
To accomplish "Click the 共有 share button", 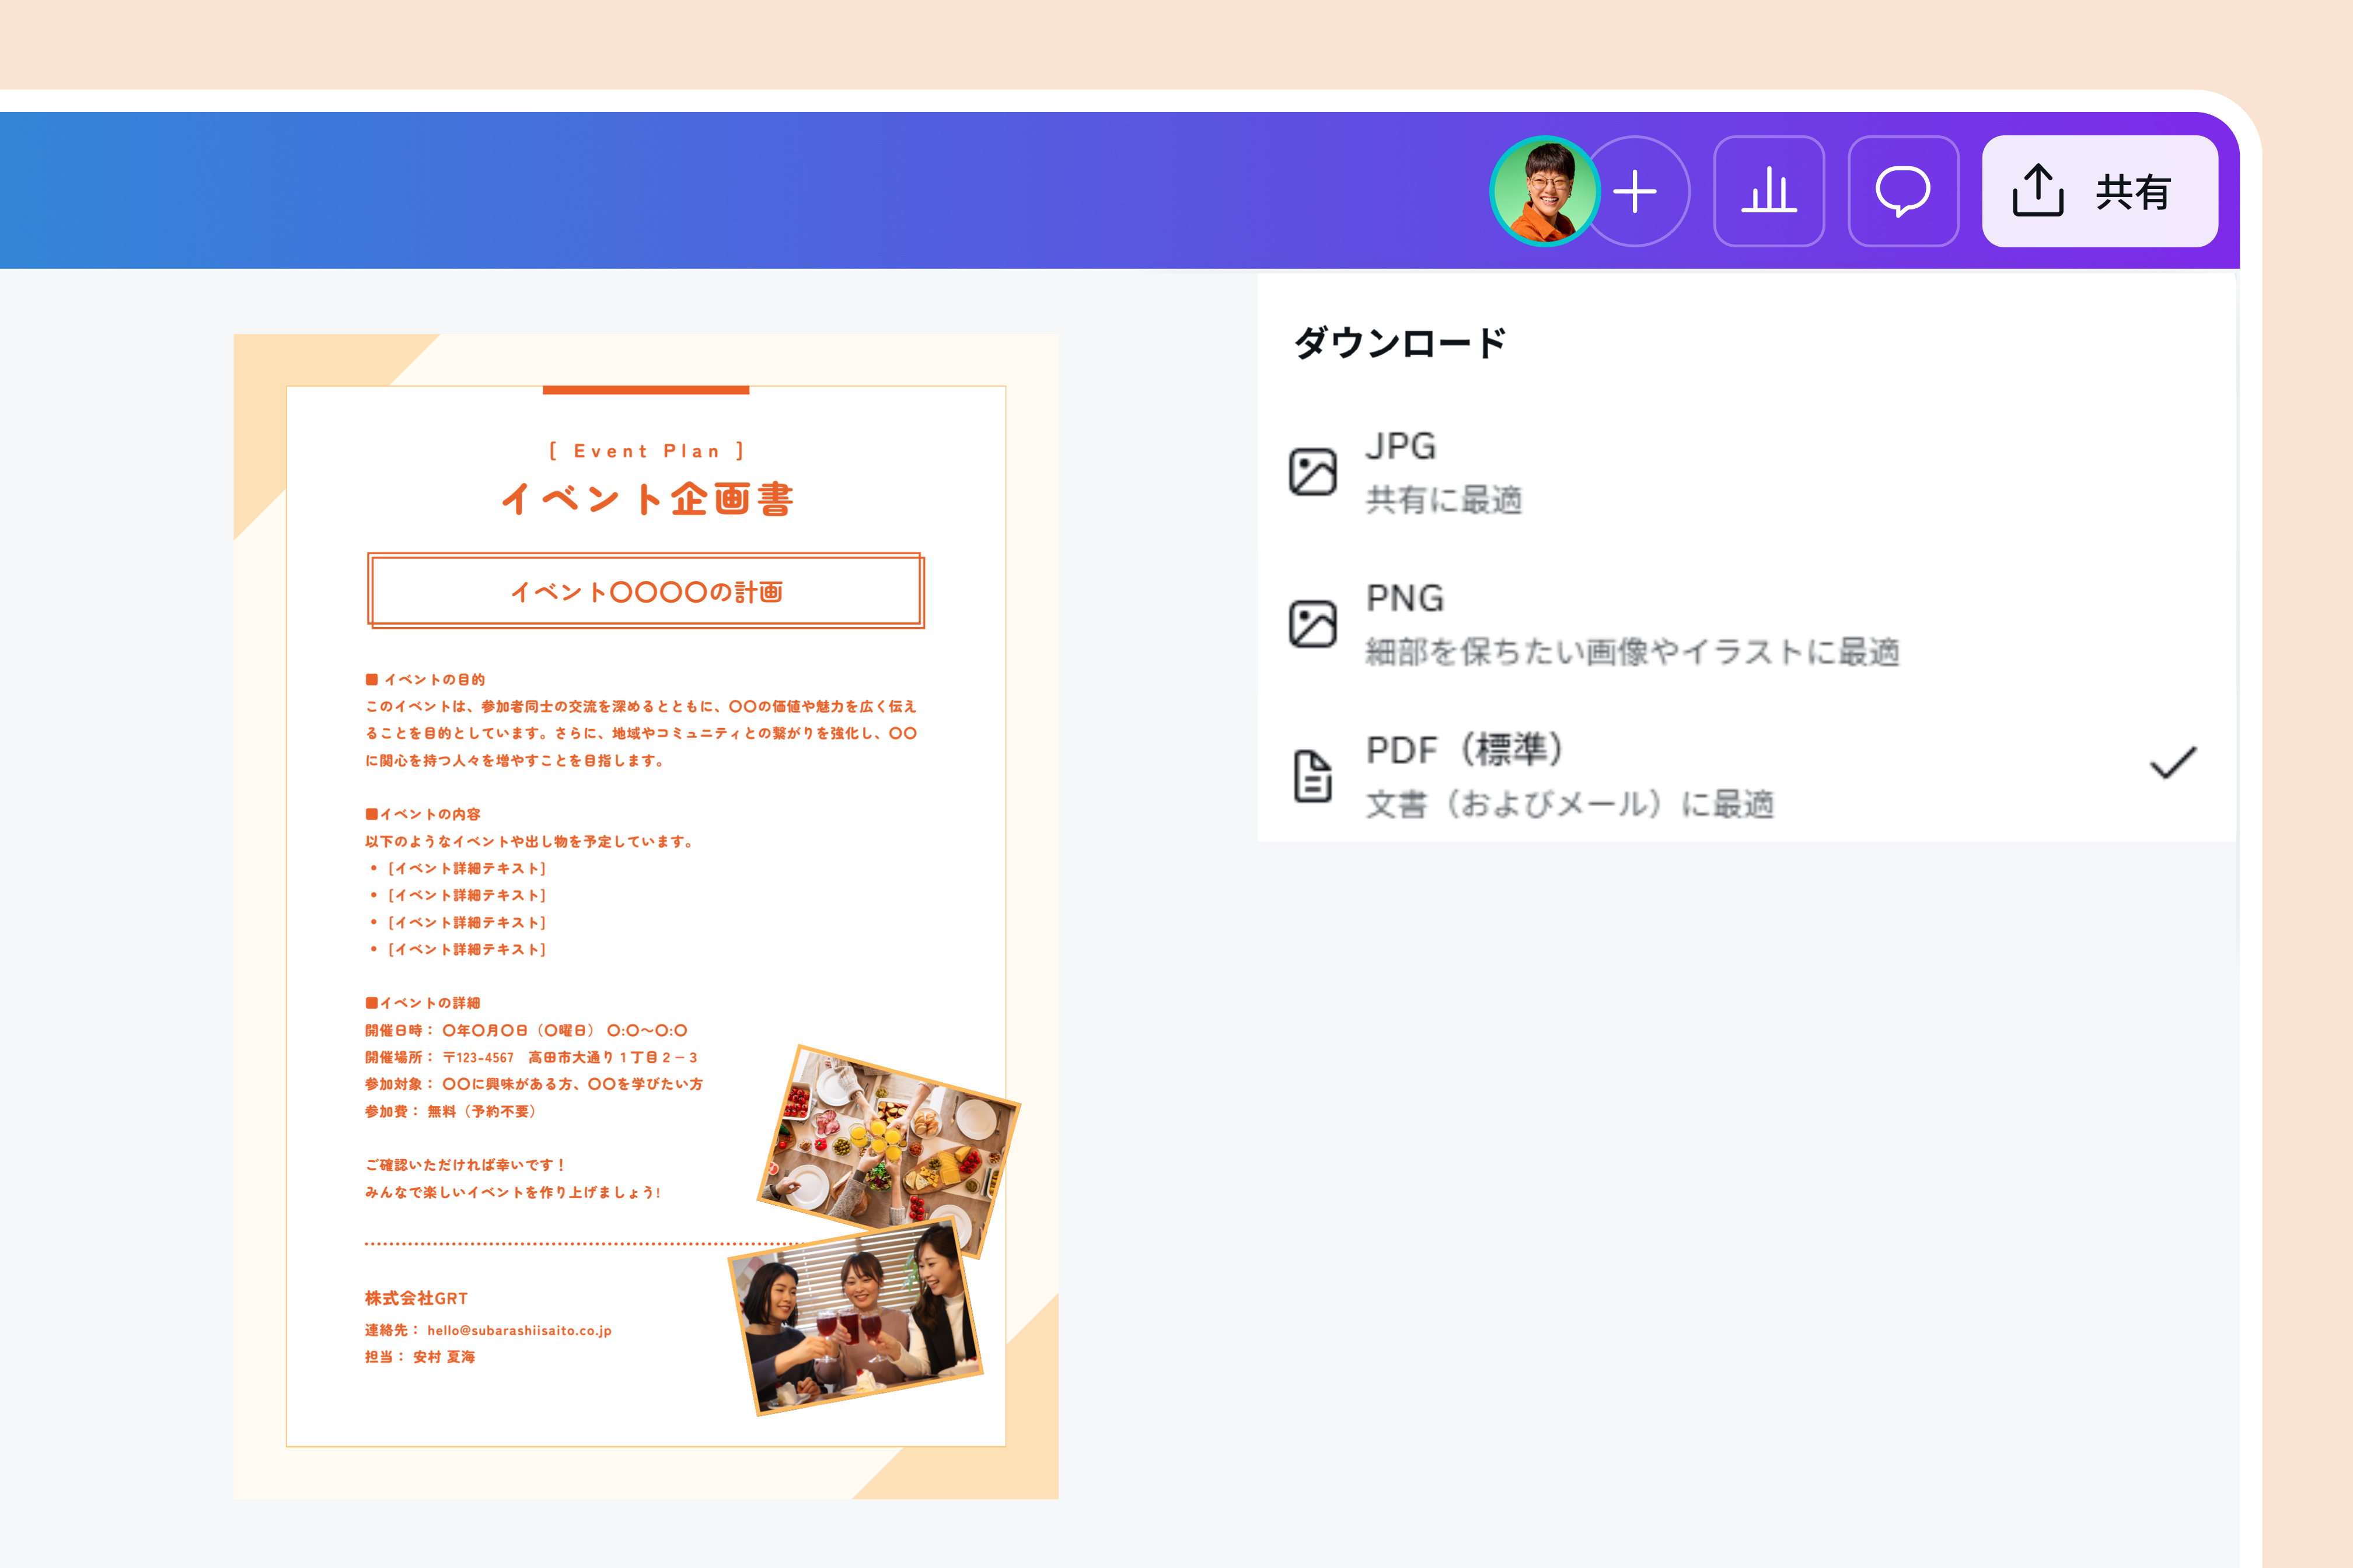I will click(2100, 191).
